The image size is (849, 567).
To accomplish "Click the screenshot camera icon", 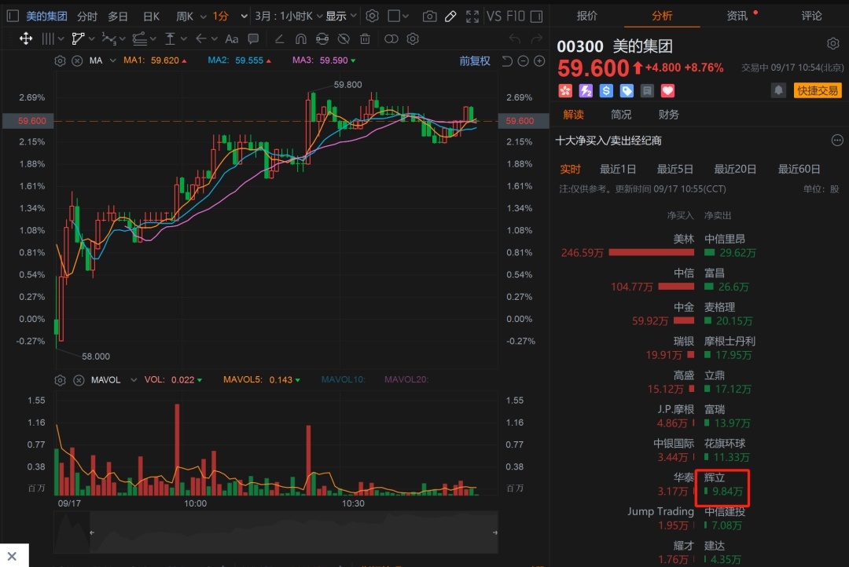I will point(429,16).
